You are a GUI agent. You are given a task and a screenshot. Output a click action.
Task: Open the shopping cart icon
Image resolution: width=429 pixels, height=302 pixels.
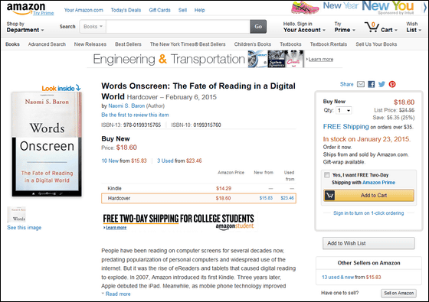[x=372, y=27]
